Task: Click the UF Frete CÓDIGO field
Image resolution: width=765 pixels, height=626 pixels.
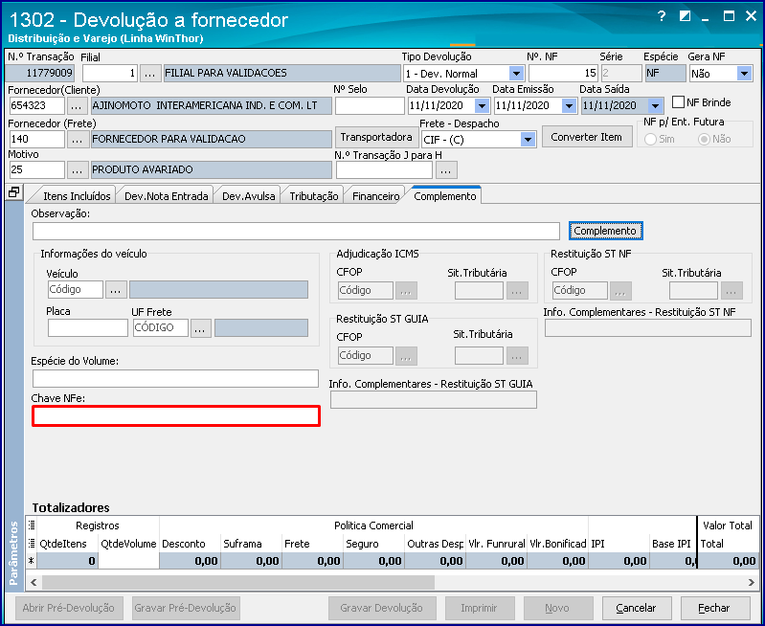Action: [161, 328]
